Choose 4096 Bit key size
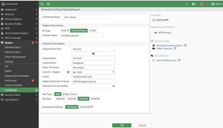The width and height of the screenshot is (223, 128). [x=95, y=99]
